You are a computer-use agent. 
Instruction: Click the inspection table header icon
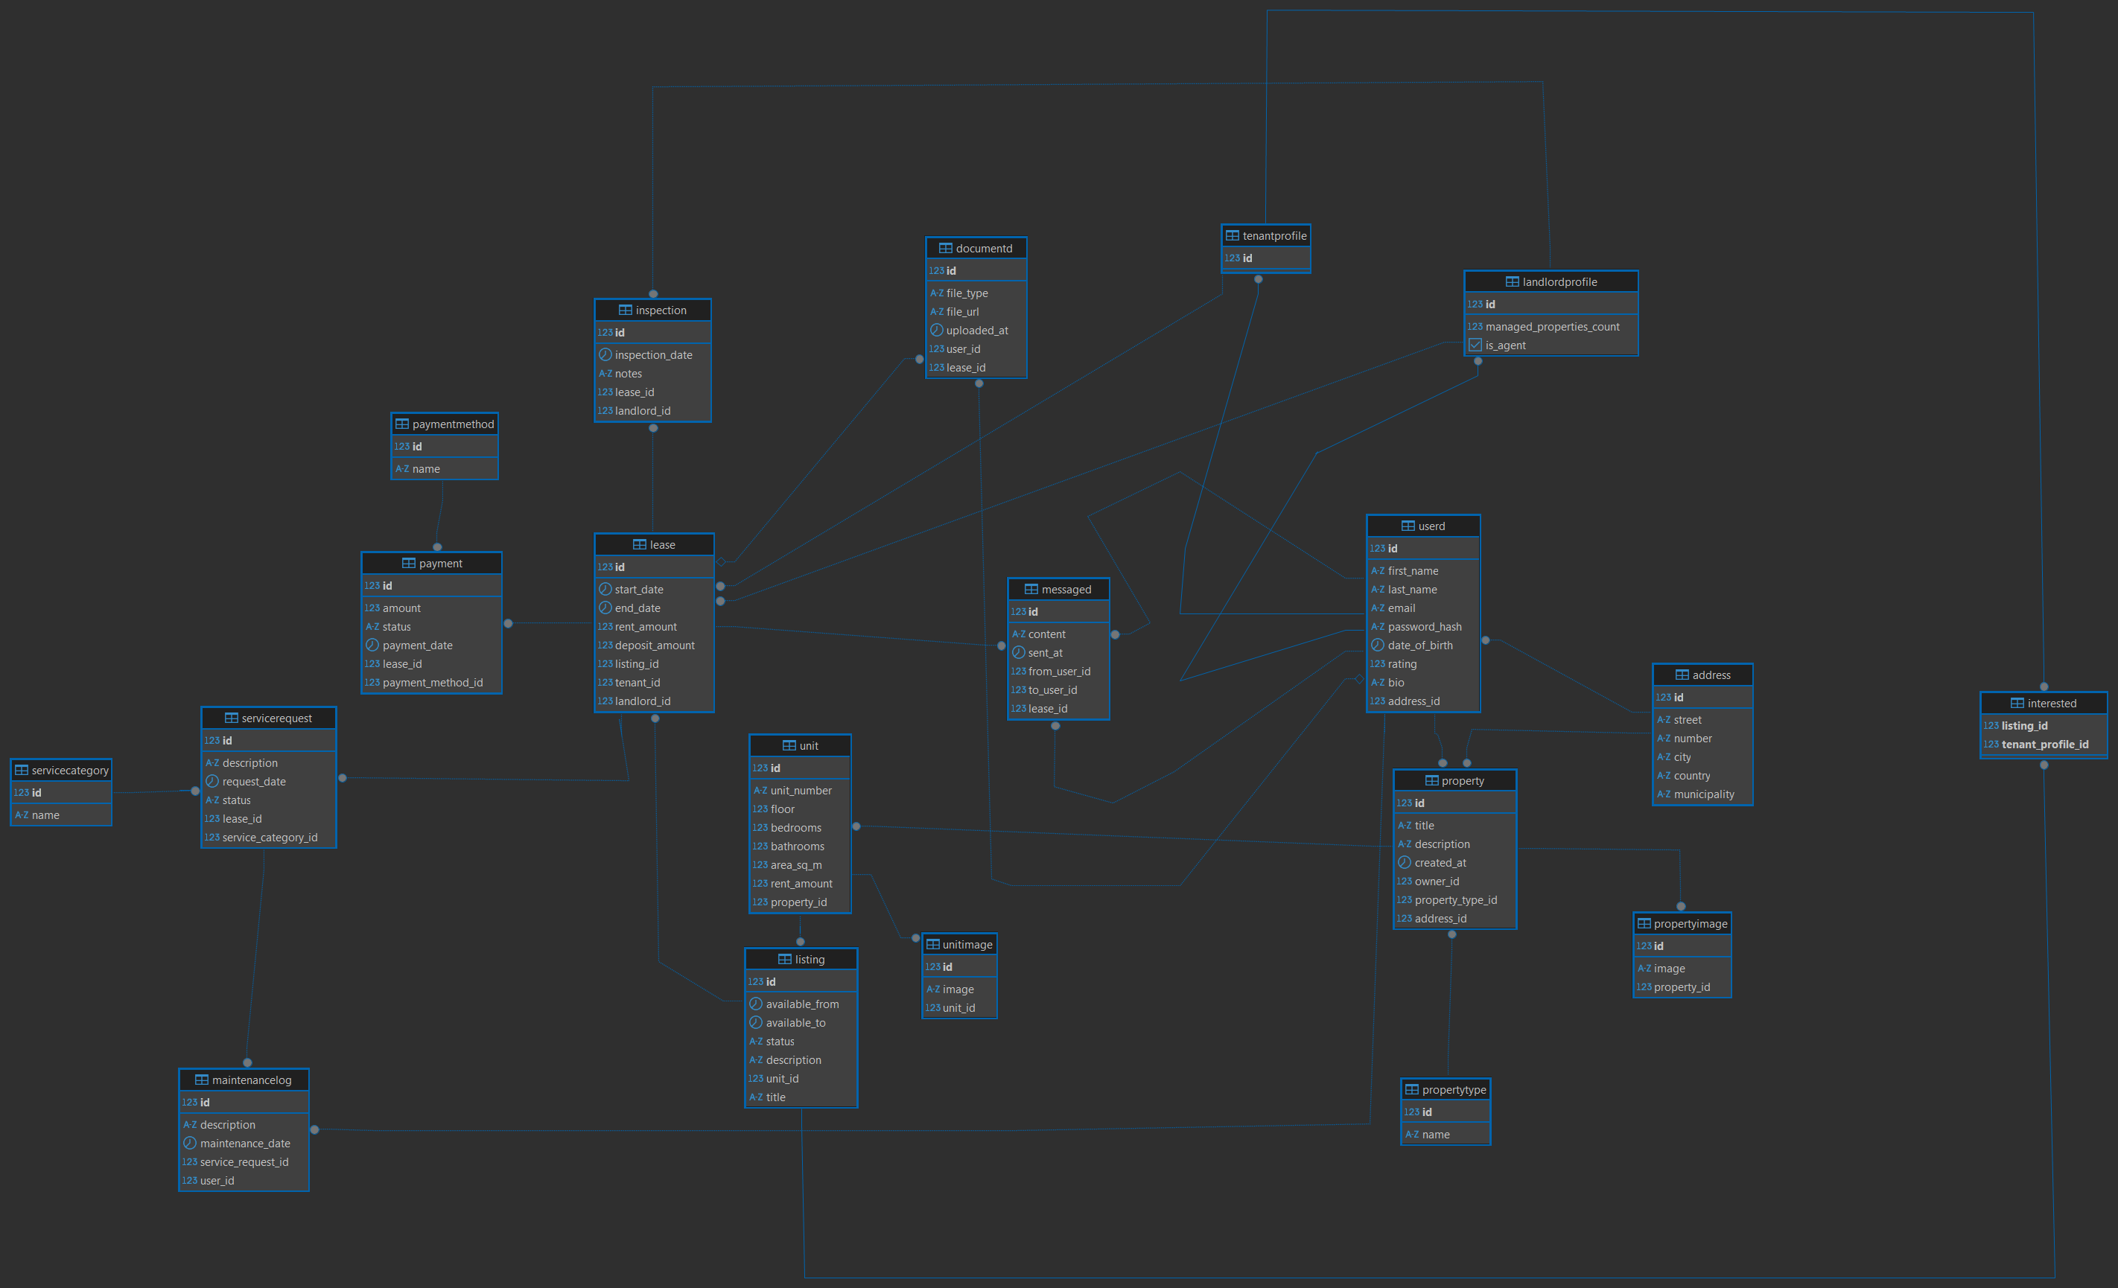(x=625, y=310)
